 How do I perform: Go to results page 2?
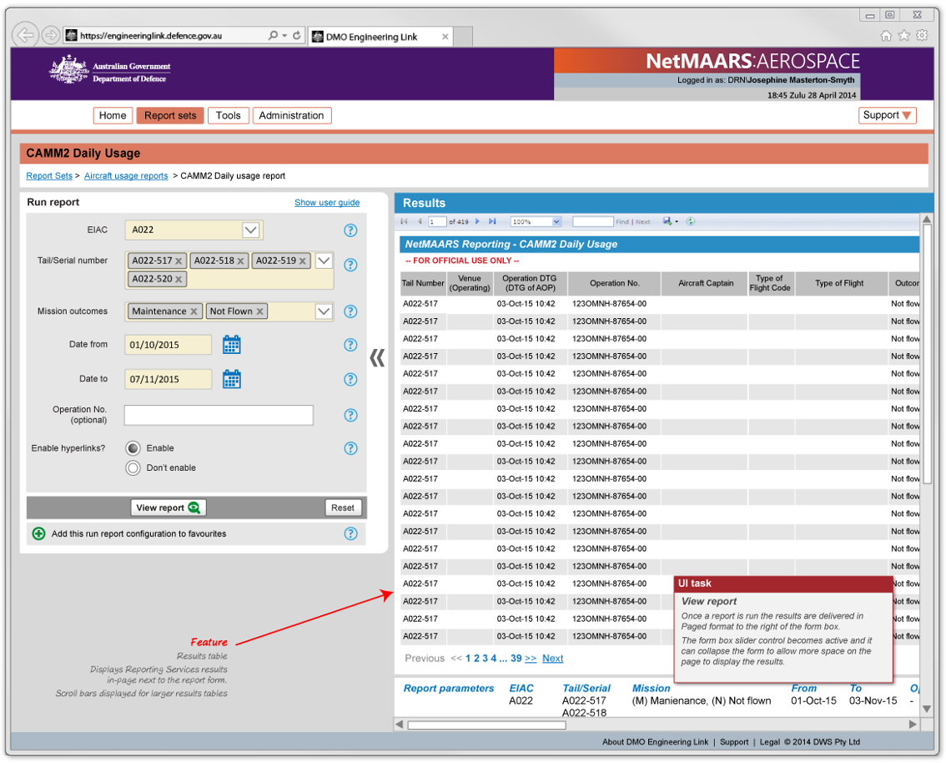point(476,658)
